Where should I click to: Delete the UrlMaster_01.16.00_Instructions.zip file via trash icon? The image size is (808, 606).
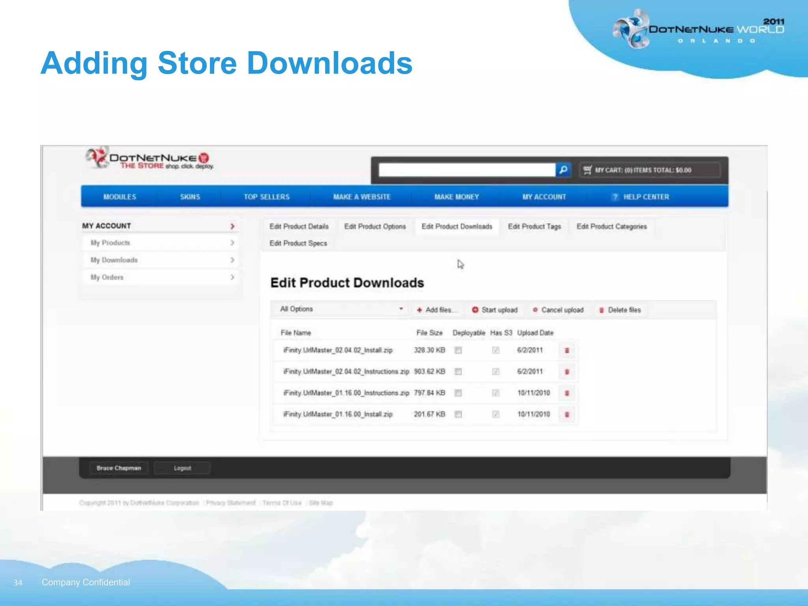click(567, 393)
